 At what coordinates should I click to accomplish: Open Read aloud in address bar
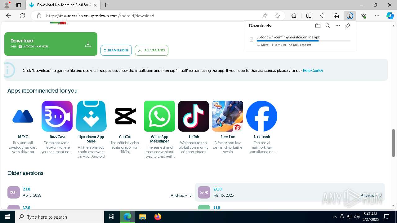click(x=265, y=16)
